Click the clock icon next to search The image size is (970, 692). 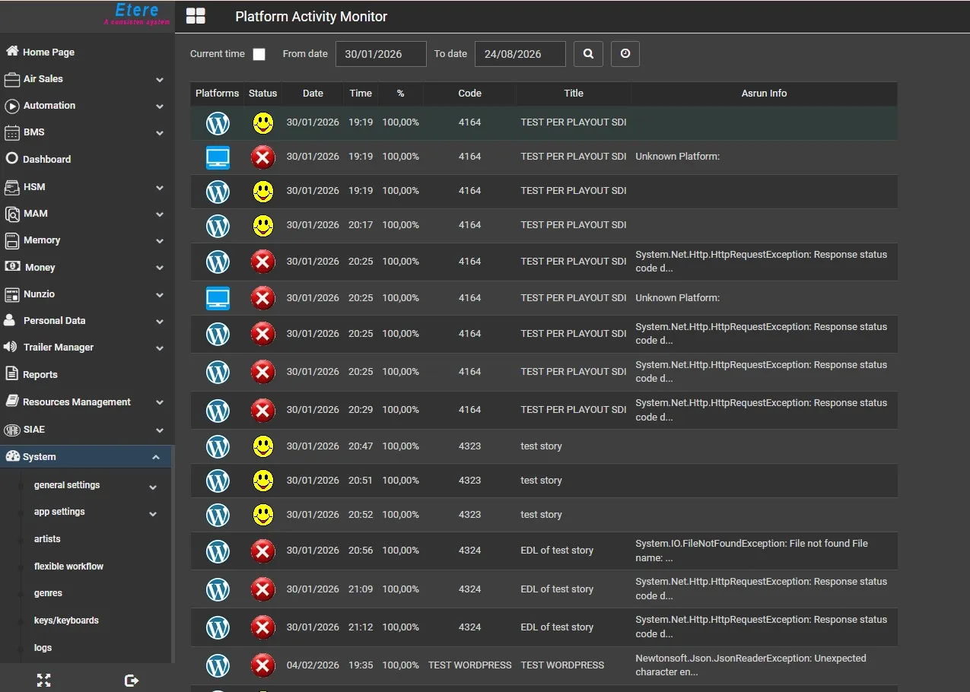click(x=625, y=54)
